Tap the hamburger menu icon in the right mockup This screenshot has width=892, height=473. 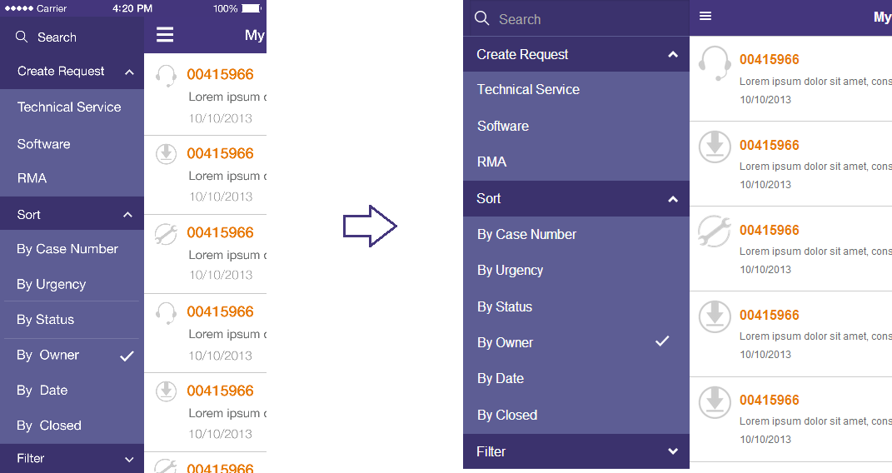coord(705,16)
